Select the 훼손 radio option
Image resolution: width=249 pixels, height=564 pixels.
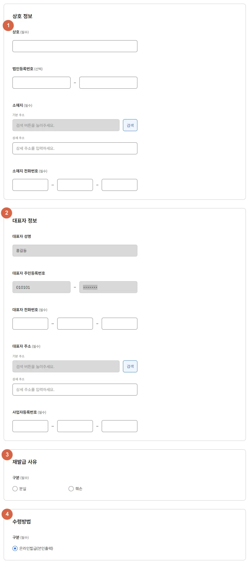(x=71, y=489)
